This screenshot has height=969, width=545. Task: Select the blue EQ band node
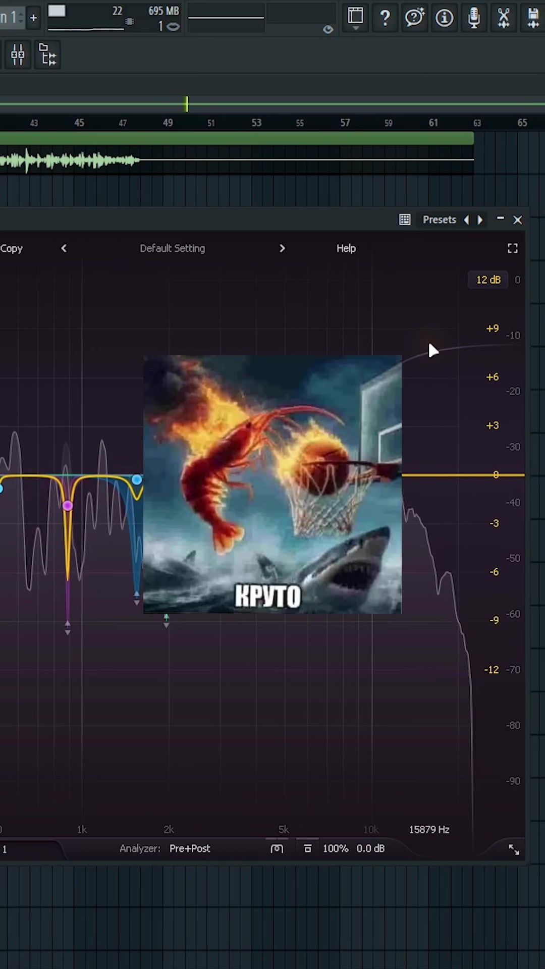pos(137,479)
